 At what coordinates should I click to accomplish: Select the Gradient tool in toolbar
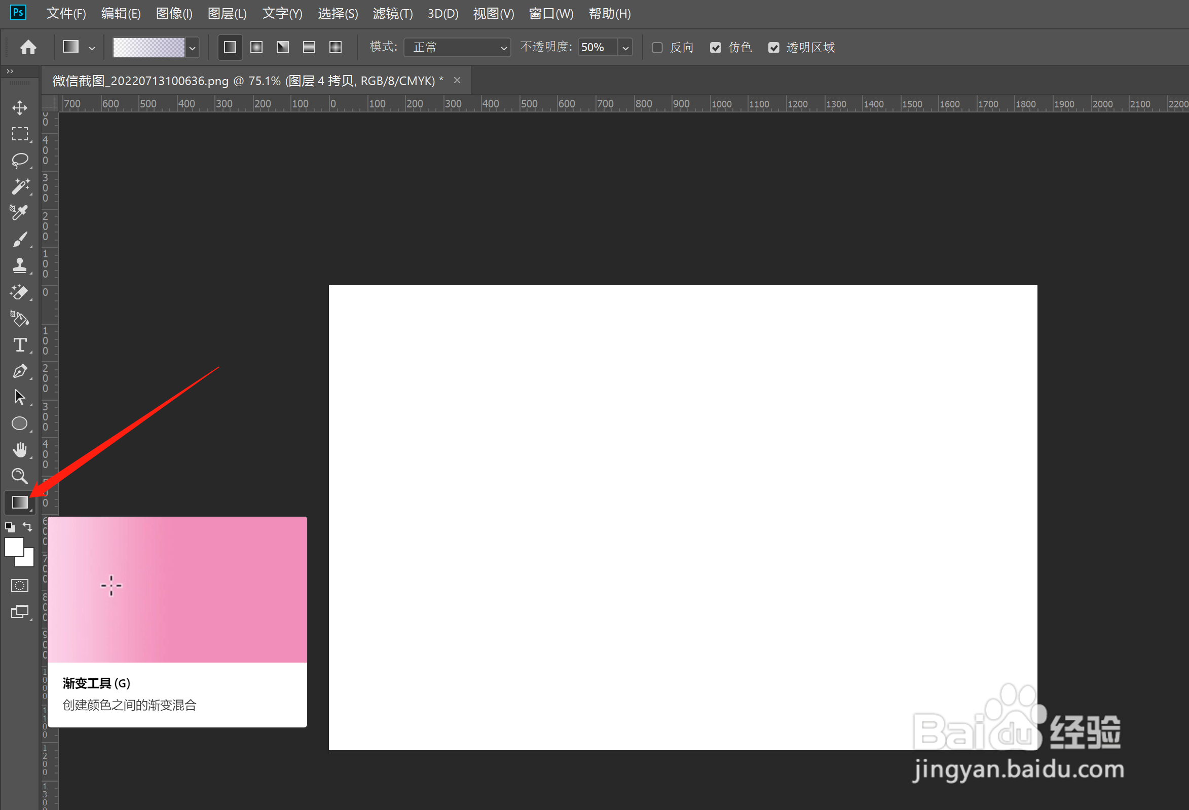tap(19, 503)
